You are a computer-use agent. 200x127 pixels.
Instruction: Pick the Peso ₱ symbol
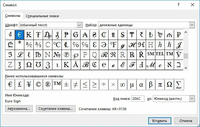coord(66,35)
